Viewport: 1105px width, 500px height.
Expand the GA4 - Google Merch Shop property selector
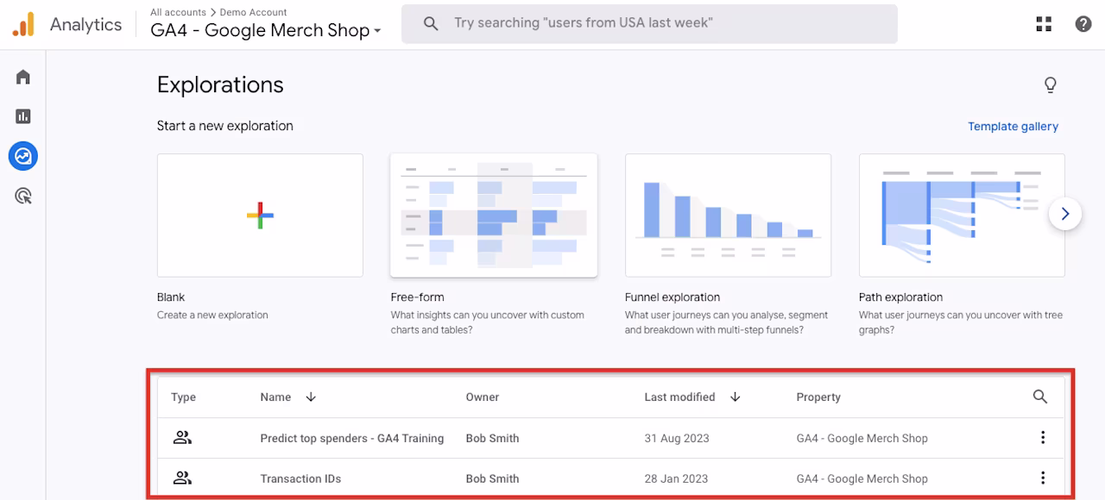pos(266,30)
